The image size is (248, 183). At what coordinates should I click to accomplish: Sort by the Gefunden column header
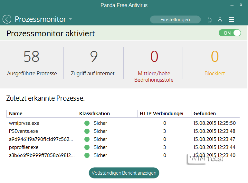(x=205, y=114)
